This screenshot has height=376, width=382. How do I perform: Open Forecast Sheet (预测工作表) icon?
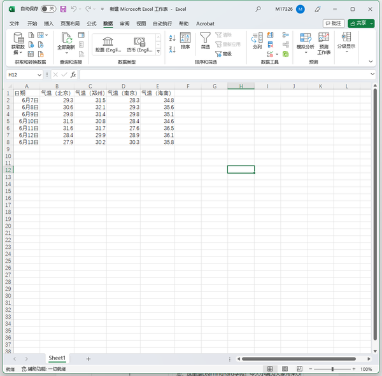click(324, 38)
